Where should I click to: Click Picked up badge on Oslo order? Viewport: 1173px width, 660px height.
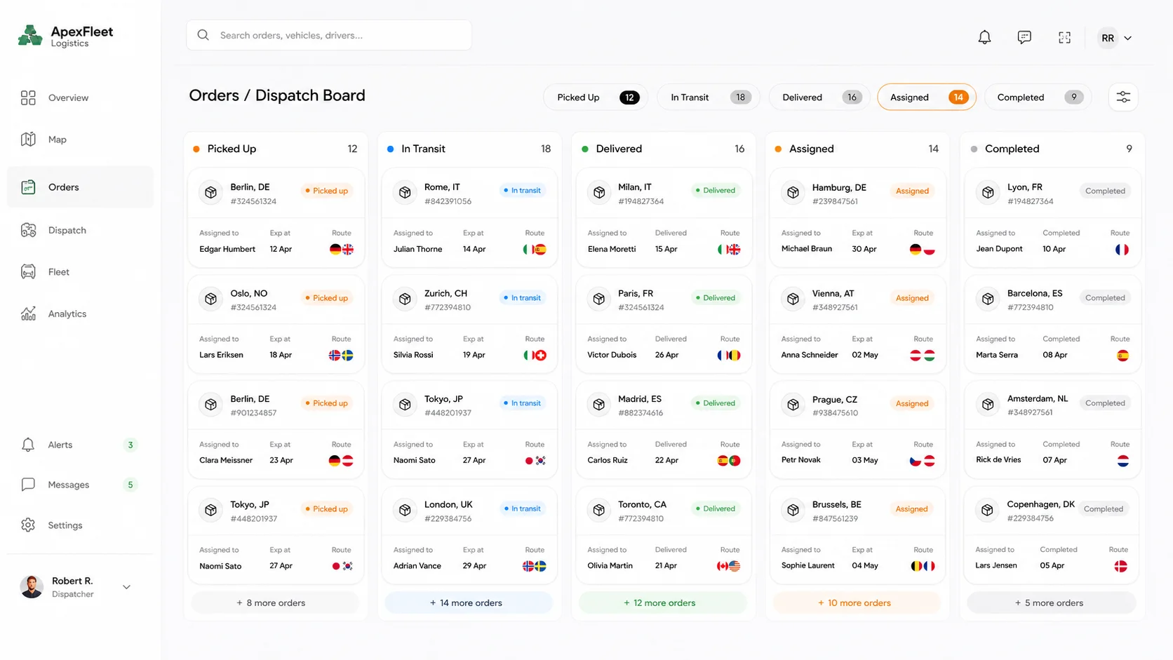327,298
